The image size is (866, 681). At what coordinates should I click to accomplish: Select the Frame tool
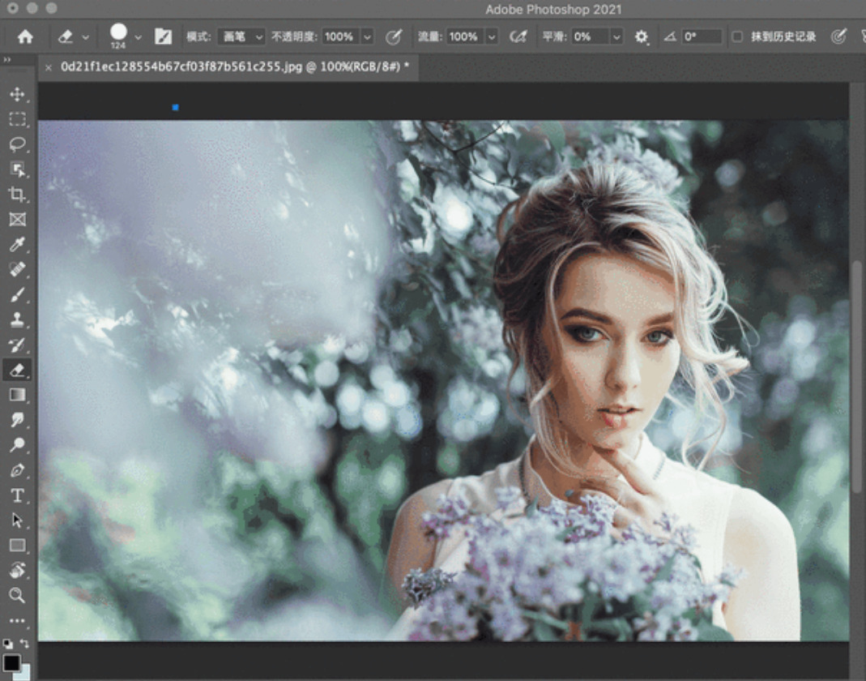pyautogui.click(x=17, y=220)
